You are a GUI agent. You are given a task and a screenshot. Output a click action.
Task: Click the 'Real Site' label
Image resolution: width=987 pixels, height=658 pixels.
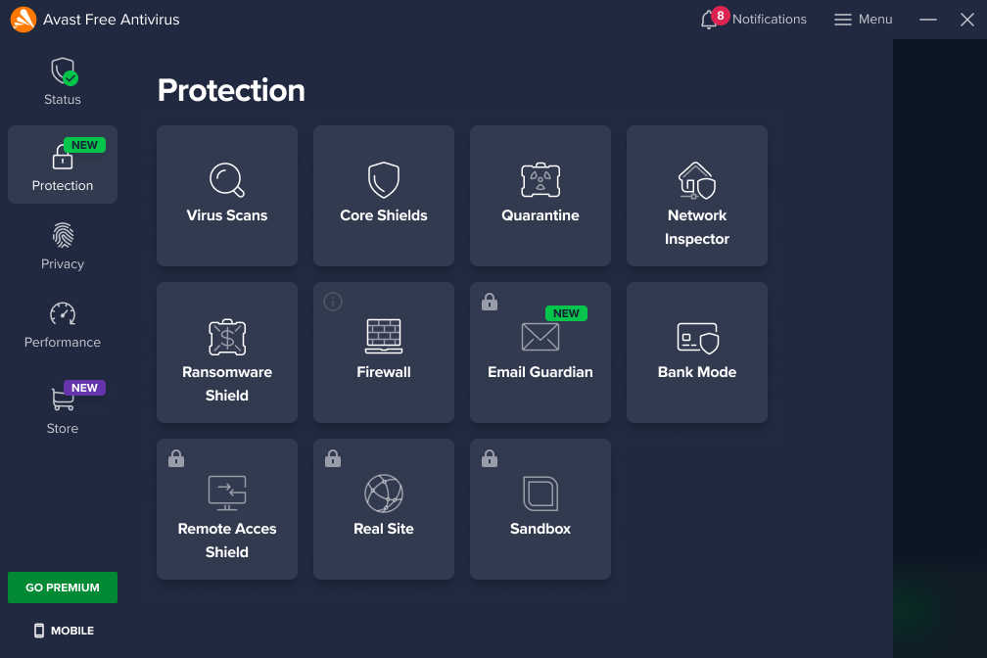coord(384,529)
